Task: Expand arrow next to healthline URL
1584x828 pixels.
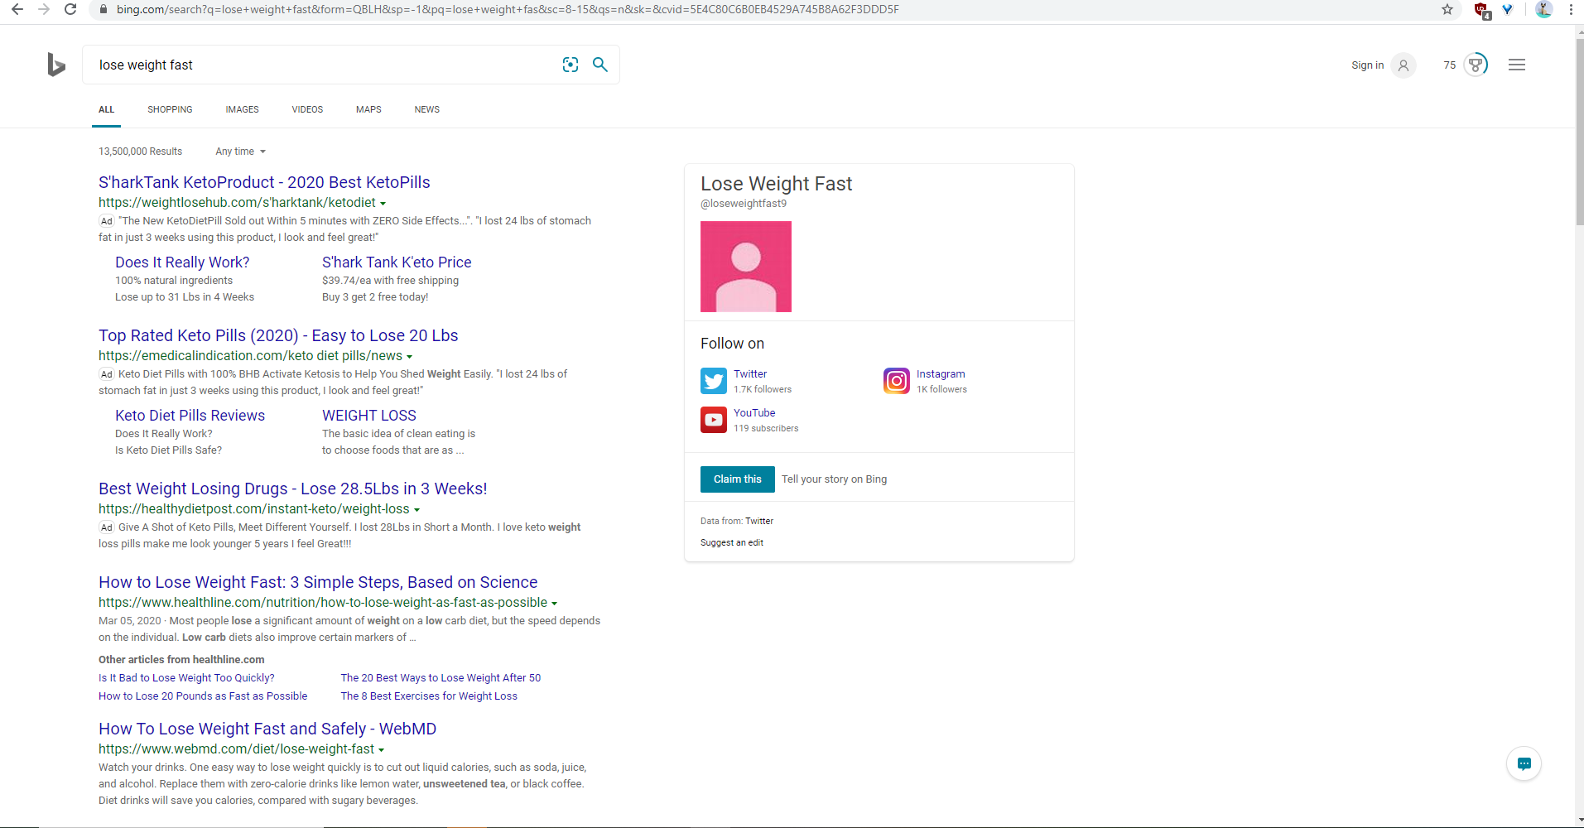Action: [554, 604]
